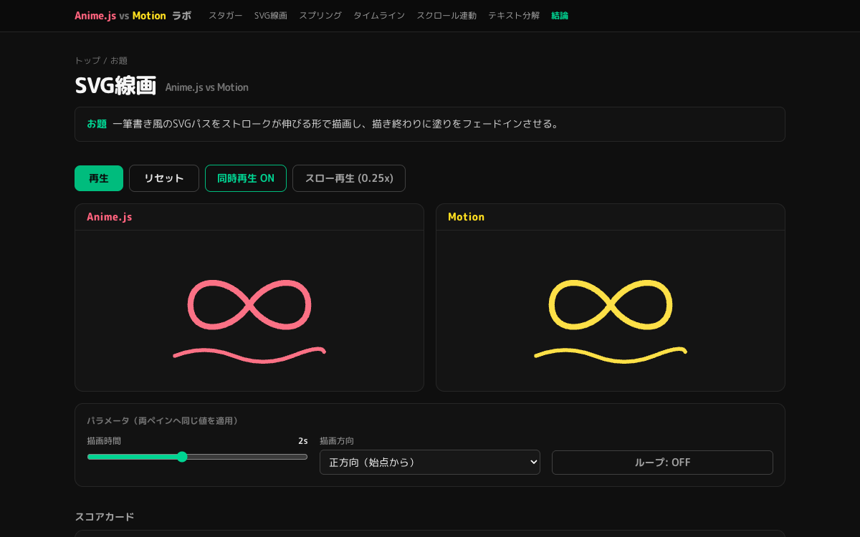Click the pink infinity drawing in Anime.js pane
This screenshot has height=537, width=860.
pyautogui.click(x=249, y=304)
